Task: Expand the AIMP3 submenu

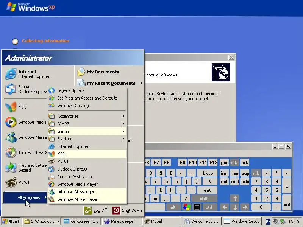Action: (87, 124)
